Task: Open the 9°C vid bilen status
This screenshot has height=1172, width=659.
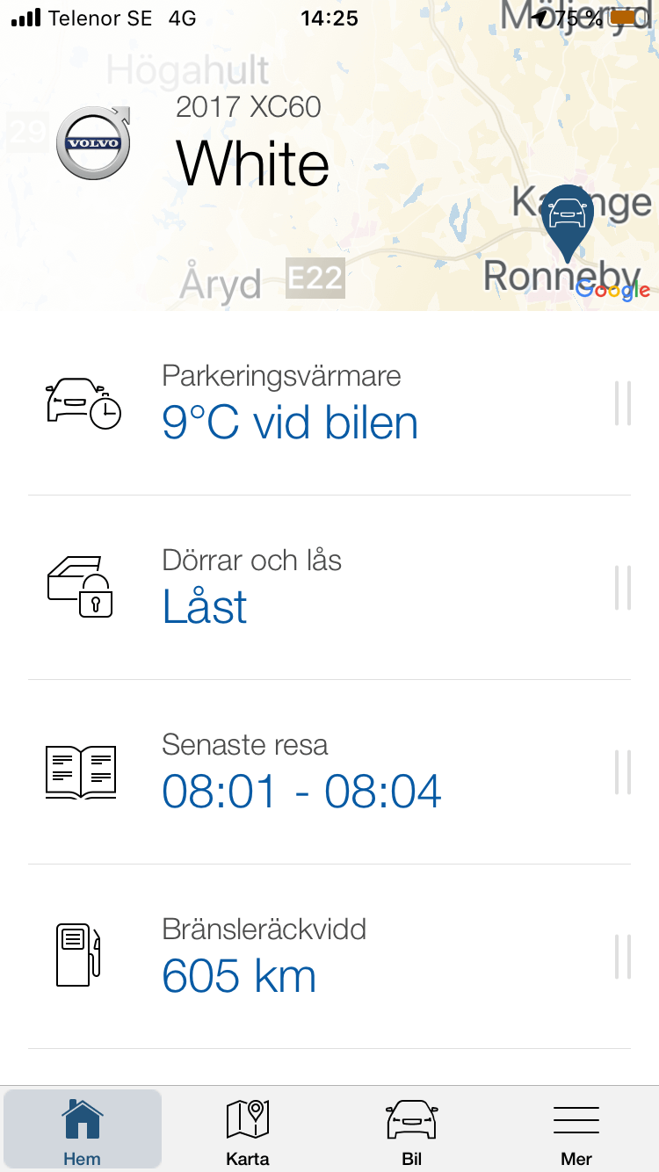Action: (290, 423)
